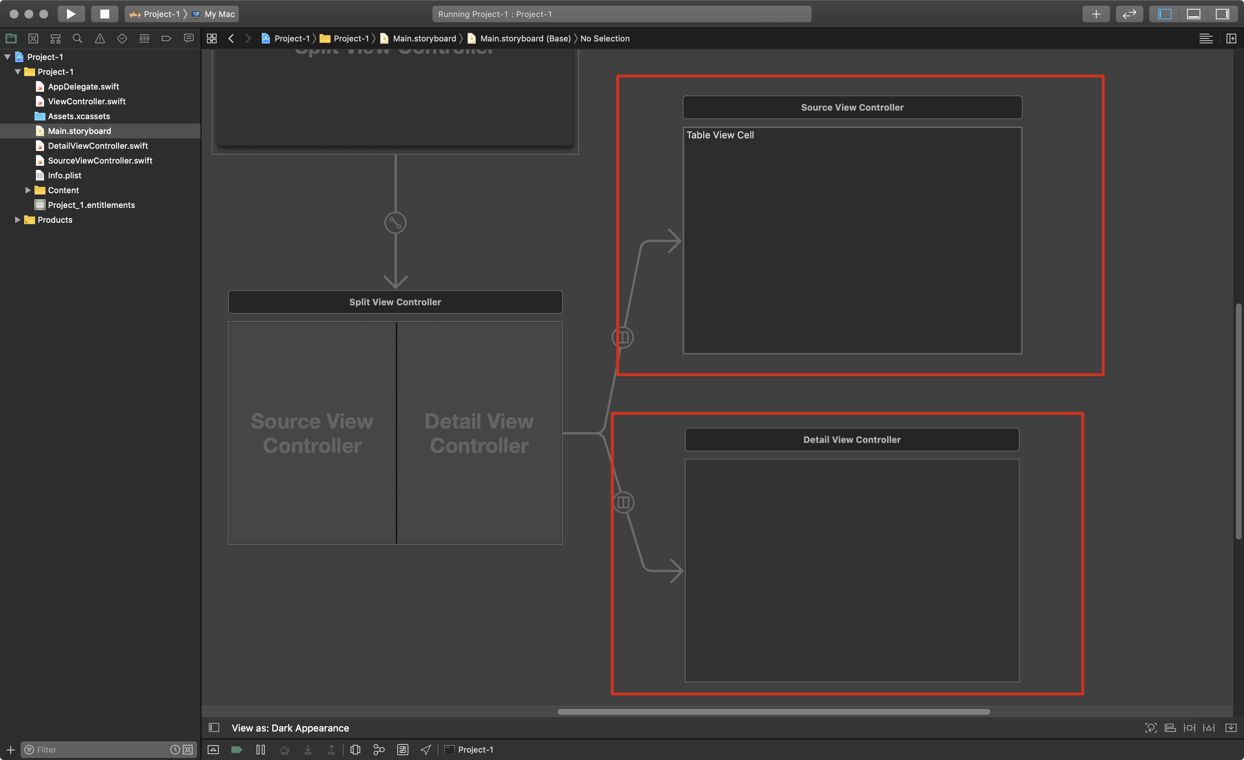Click the Debug View Hierarchy icon
The height and width of the screenshot is (760, 1244).
click(355, 749)
